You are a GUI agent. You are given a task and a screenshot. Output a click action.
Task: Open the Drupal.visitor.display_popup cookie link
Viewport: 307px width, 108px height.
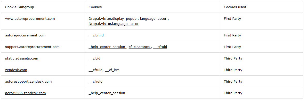click(x=113, y=19)
